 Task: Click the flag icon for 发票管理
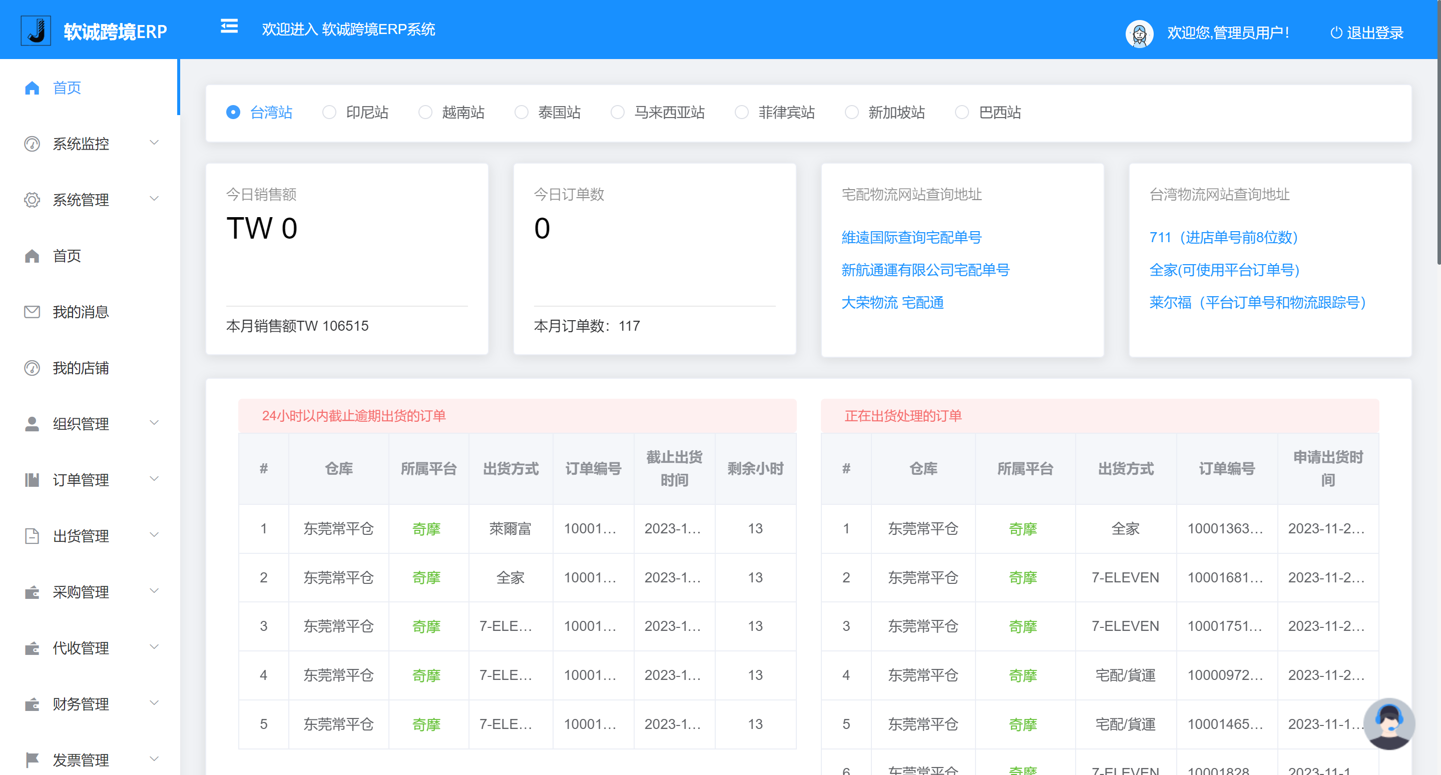tap(32, 760)
